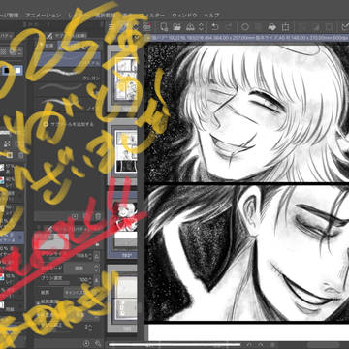
Task: Click the Clear circle icon in command bar
Action: click(x=245, y=27)
